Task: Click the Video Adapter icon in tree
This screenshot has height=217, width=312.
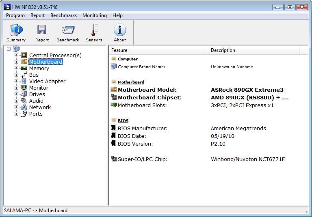Action: pyautogui.click(x=24, y=81)
